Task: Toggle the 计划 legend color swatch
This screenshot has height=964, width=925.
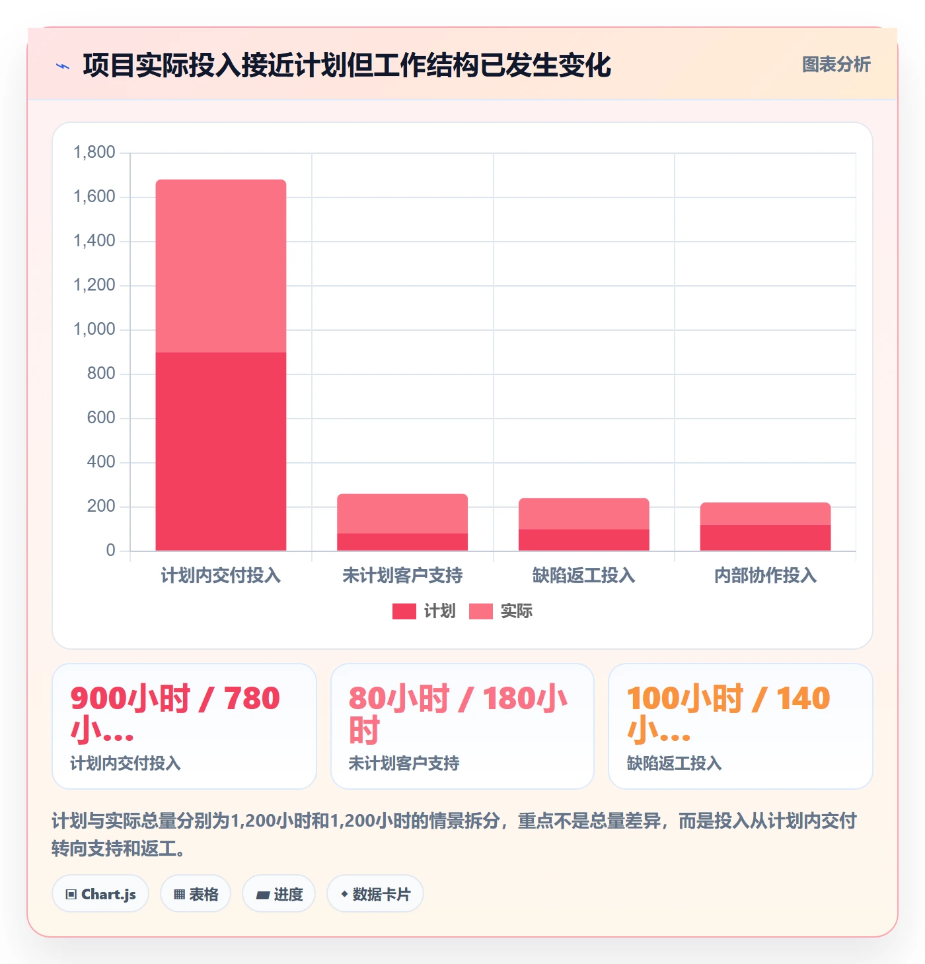Action: click(404, 611)
